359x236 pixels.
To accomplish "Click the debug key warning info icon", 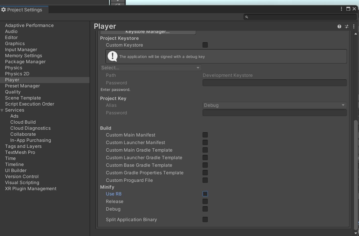I will click(112, 56).
